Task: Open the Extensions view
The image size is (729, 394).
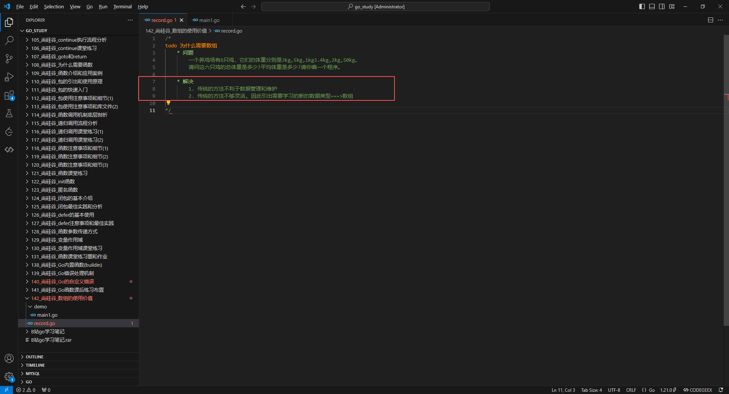Action: 9,95
